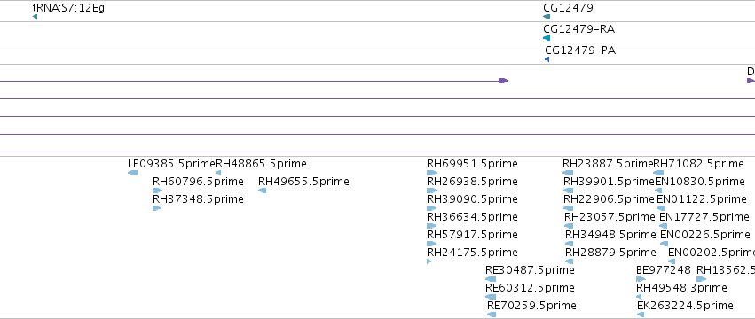Viewport: 755px width, 319px height.
Task: Click the CG12479 gene arrow marker
Action: (546, 17)
